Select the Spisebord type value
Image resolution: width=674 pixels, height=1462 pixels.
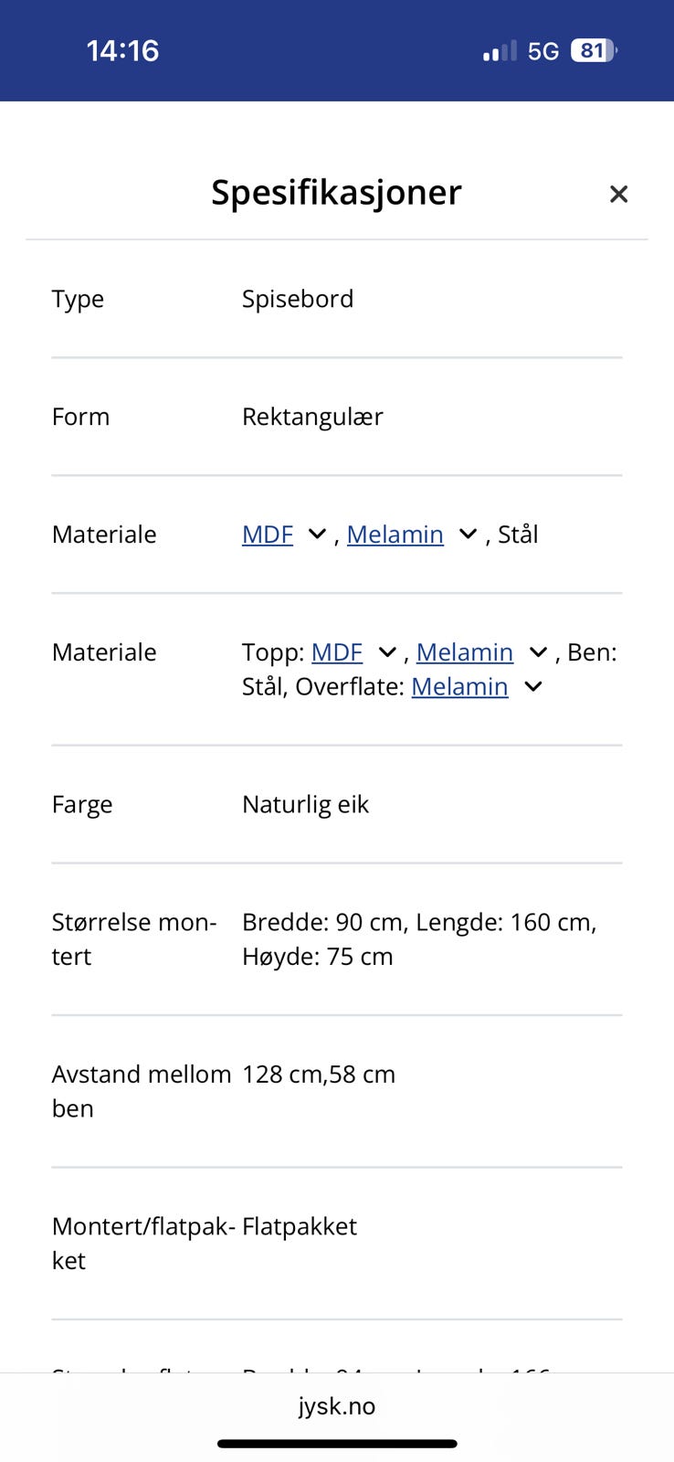298,299
